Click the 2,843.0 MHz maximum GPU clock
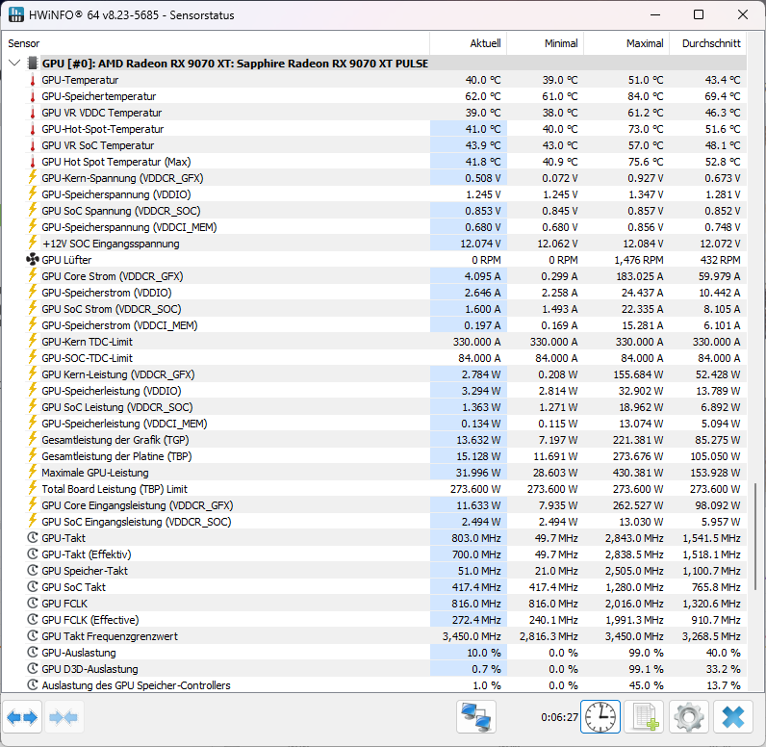 (634, 538)
